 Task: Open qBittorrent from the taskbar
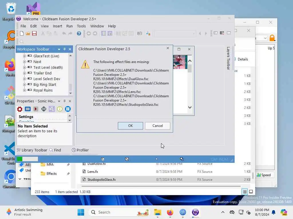click(183, 212)
